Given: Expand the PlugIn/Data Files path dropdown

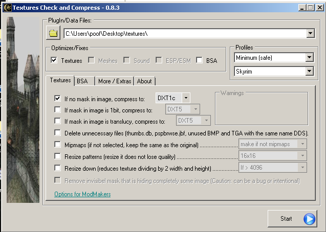Looking at the screenshot, I should 310,33.
